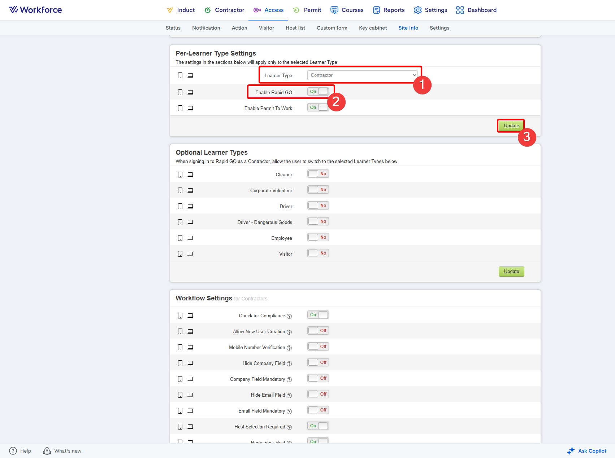Switch to the Host list tab
This screenshot has width=615, height=458.
click(295, 28)
